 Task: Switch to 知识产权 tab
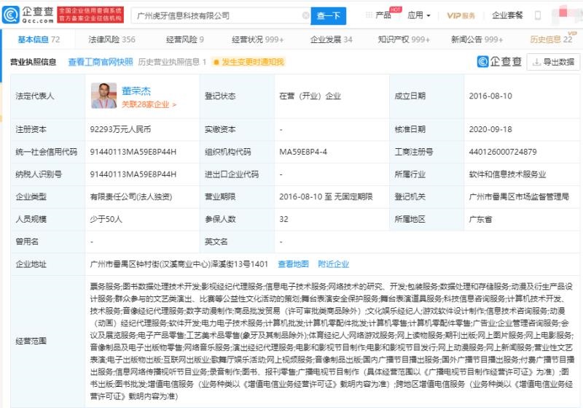404,39
